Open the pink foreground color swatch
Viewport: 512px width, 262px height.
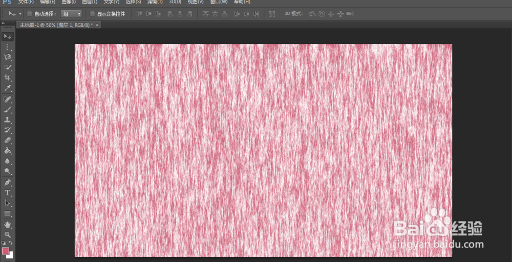[6, 251]
